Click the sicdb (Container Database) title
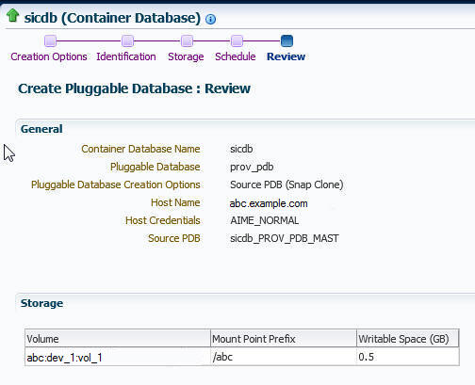Image resolution: width=475 pixels, height=385 pixels. pyautogui.click(x=112, y=18)
